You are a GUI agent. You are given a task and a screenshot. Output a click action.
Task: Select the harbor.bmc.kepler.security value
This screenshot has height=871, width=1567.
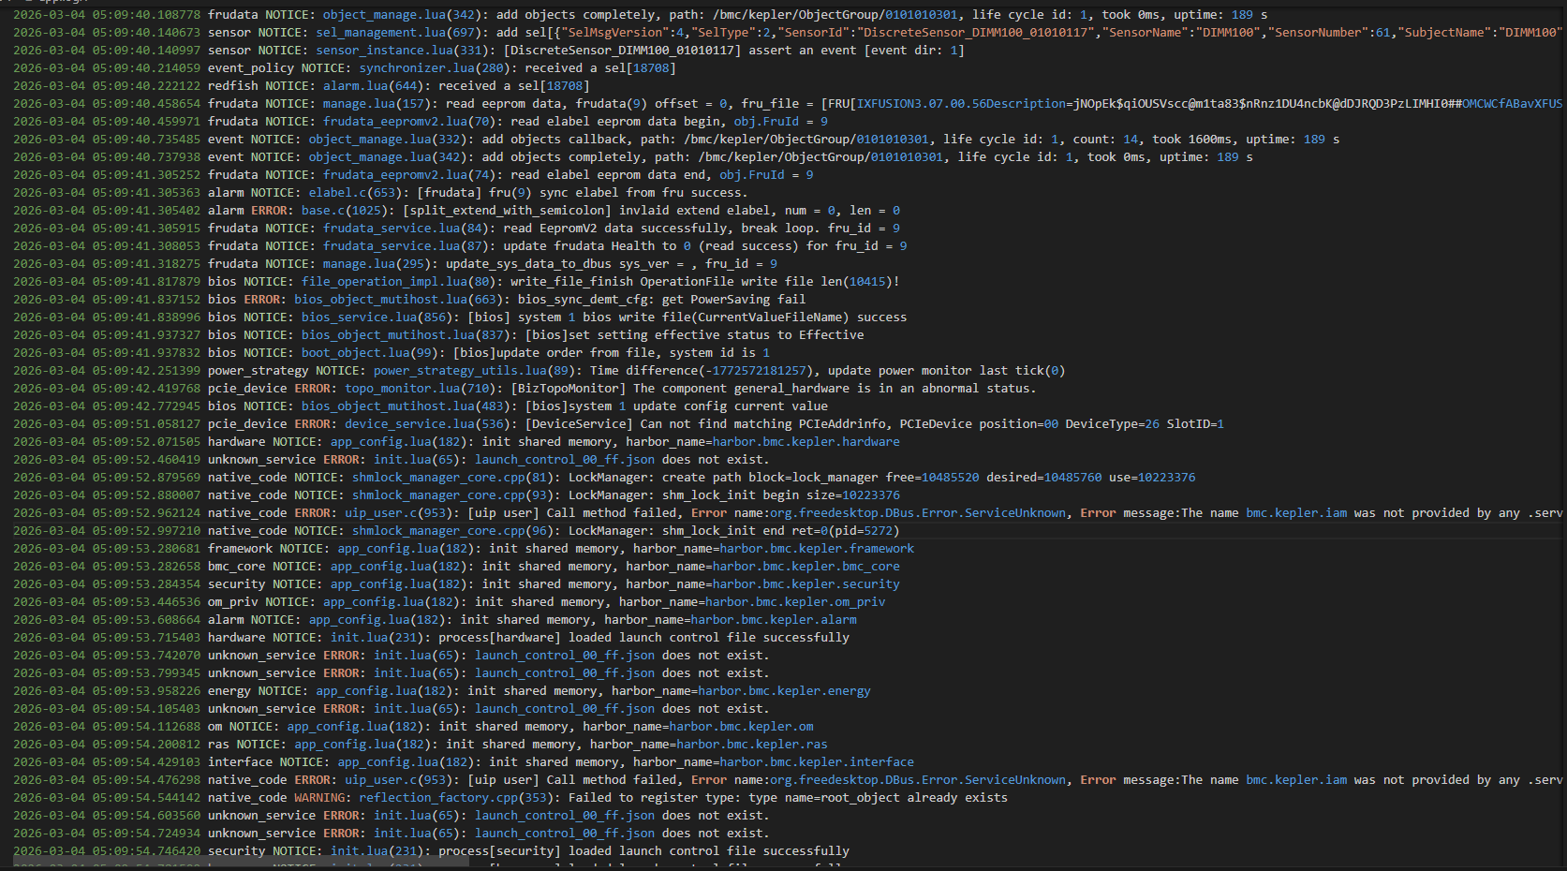click(x=806, y=584)
